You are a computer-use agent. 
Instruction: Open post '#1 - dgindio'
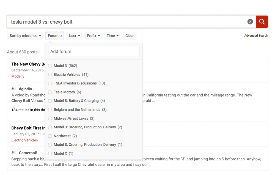pos(22,89)
